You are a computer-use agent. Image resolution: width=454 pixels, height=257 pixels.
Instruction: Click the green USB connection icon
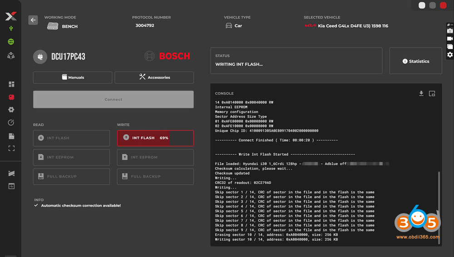click(11, 29)
